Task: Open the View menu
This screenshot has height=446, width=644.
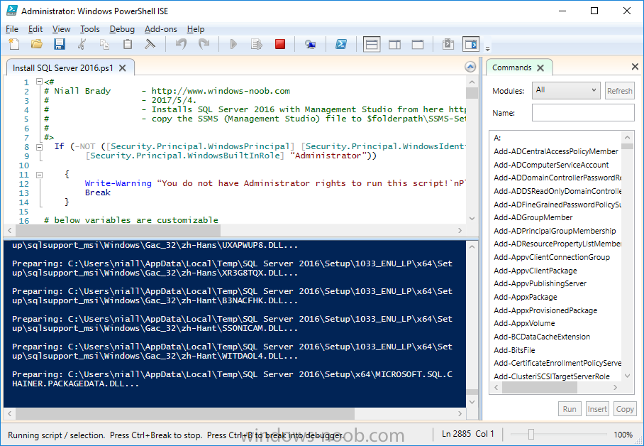Action: (61, 29)
